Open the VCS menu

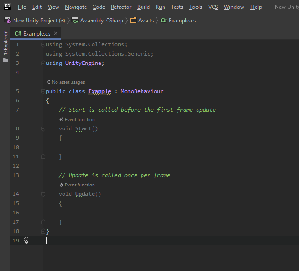coord(213,7)
